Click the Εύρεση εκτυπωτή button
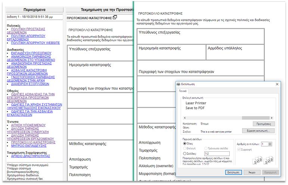The height and width of the screenshot is (185, 288). (258, 131)
